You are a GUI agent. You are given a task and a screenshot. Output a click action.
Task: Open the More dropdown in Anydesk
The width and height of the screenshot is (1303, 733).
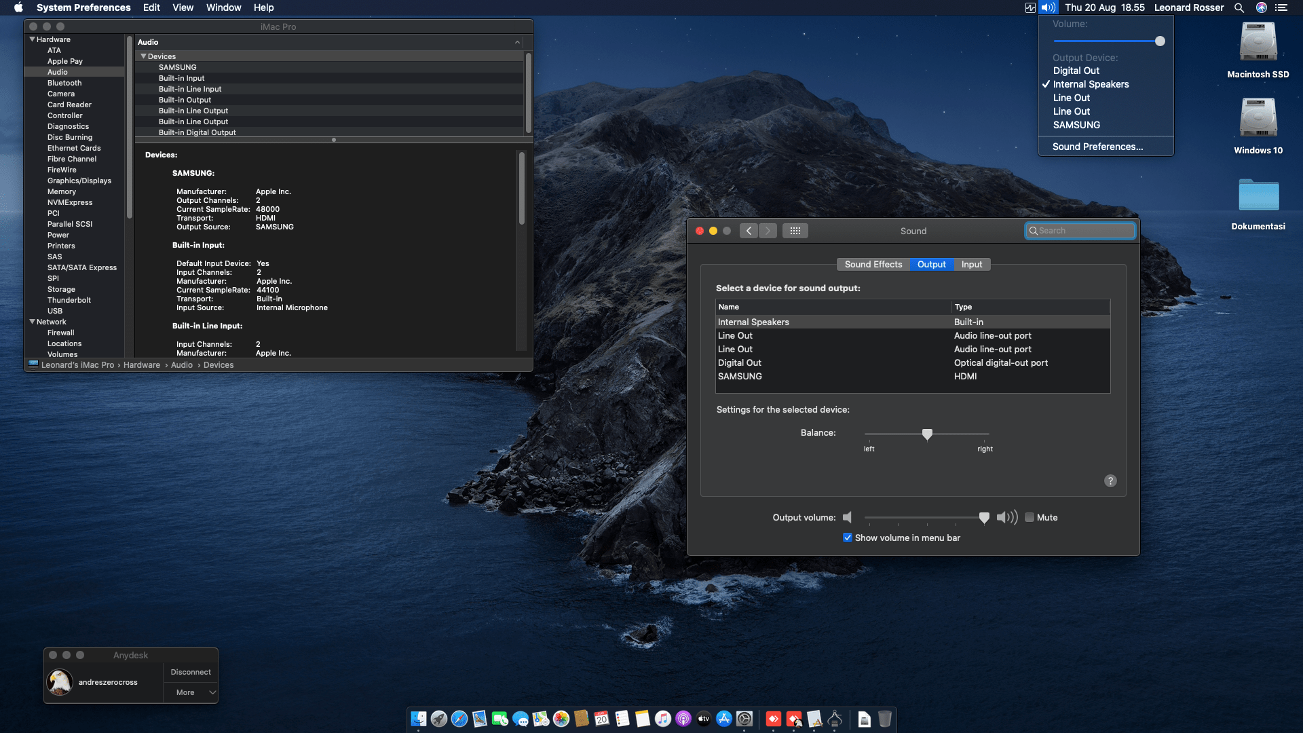pos(191,692)
